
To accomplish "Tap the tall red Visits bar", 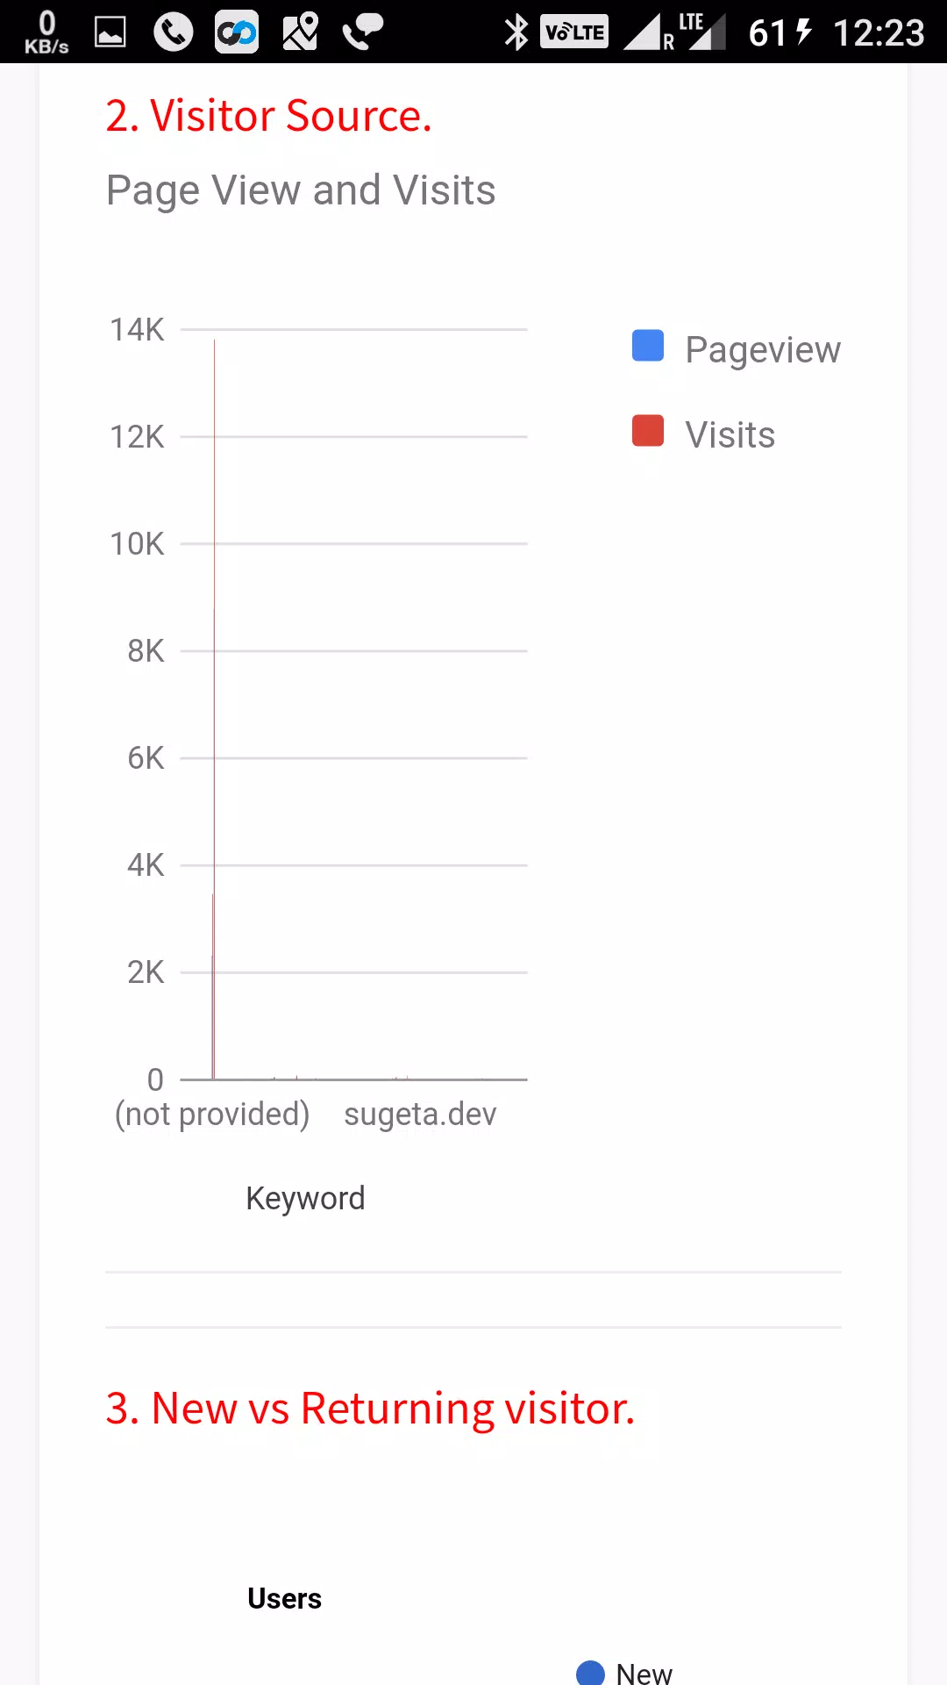I will point(214,709).
